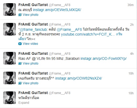View photo for instagr.am/p/OEWe5LMXQX tweet
Viewport: 137px width, 108px height.
click(x=31, y=15)
